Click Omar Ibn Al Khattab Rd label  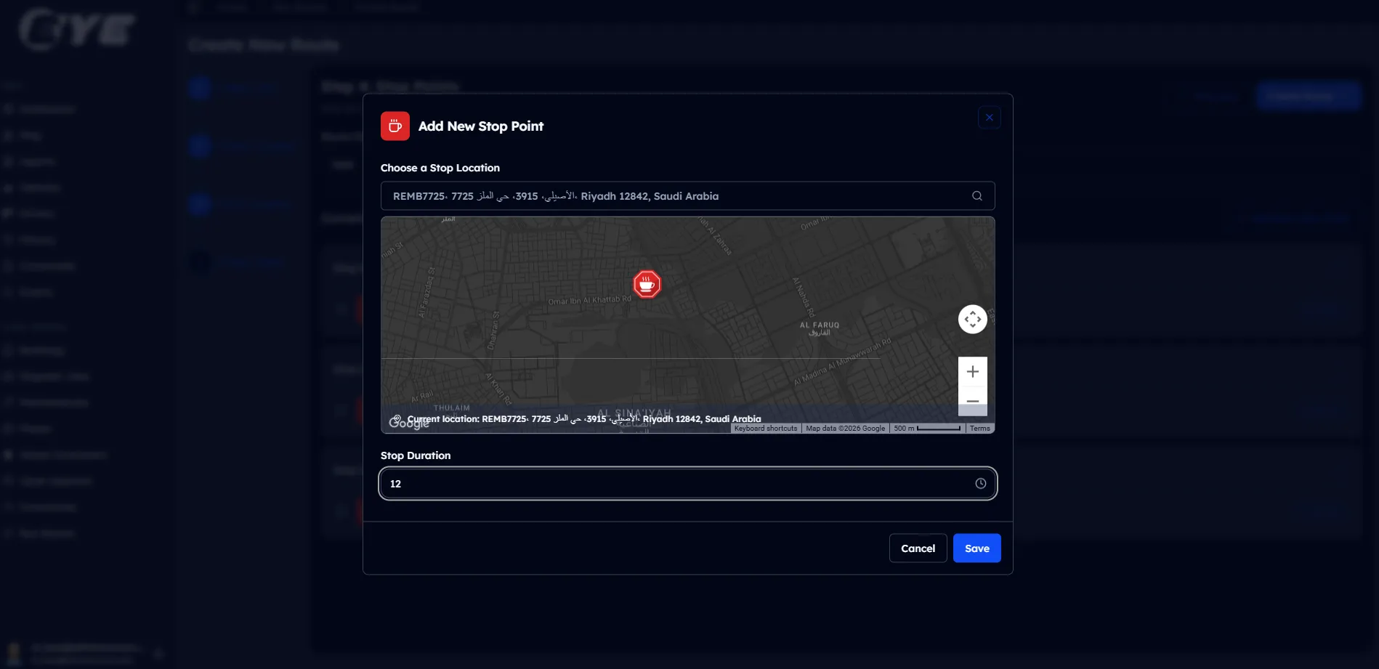point(589,301)
